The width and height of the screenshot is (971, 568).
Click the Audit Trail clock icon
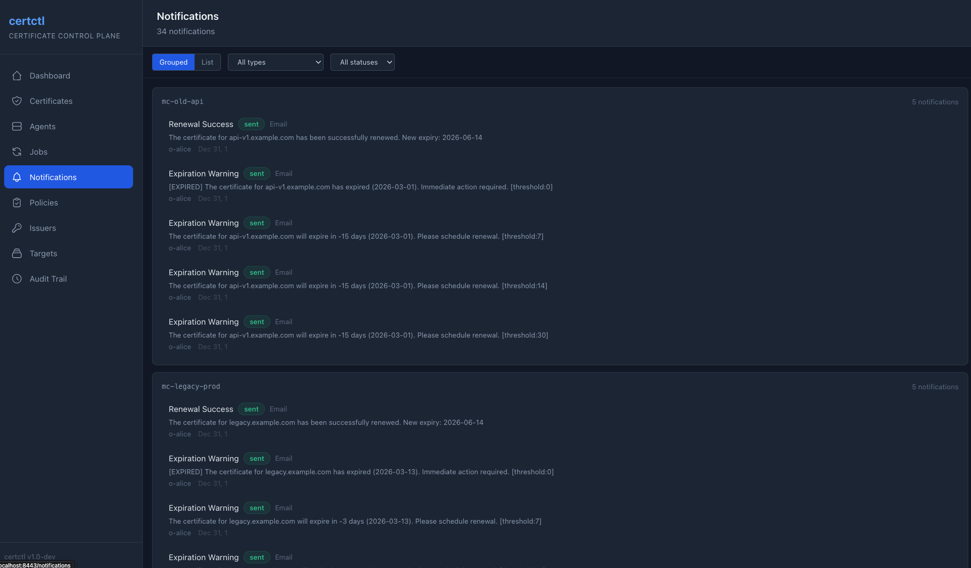click(17, 279)
